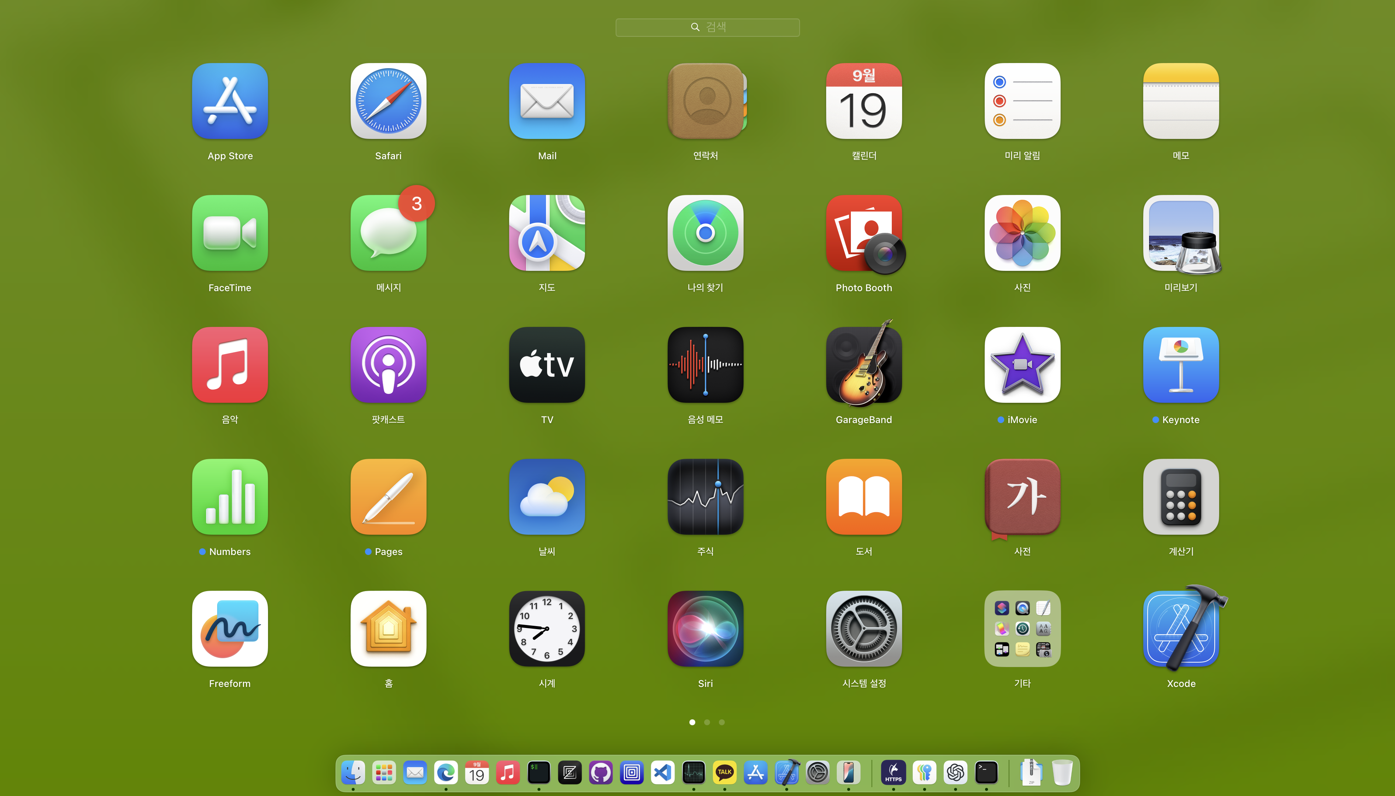Viewport: 1395px width, 796px height.
Task: Open the Safari app in Launchpad
Action: coord(388,101)
